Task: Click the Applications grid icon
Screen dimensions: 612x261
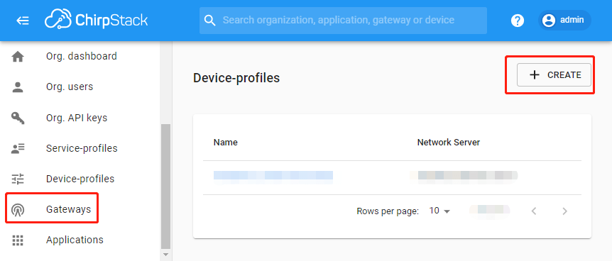Action: coord(18,240)
